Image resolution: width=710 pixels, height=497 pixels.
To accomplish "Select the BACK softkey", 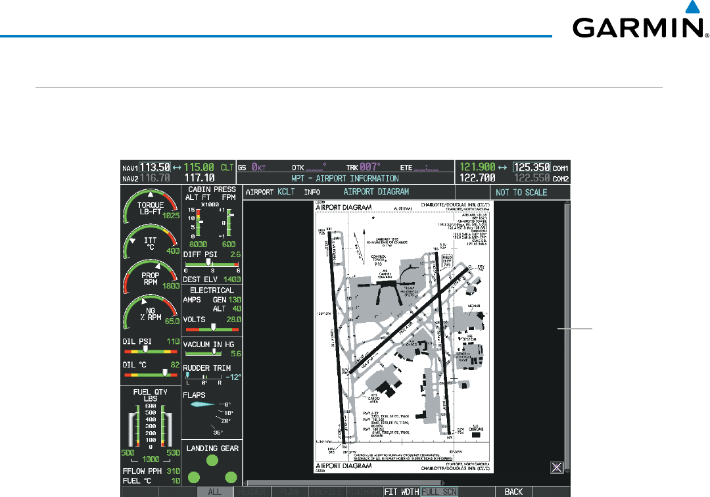I will tap(514, 492).
